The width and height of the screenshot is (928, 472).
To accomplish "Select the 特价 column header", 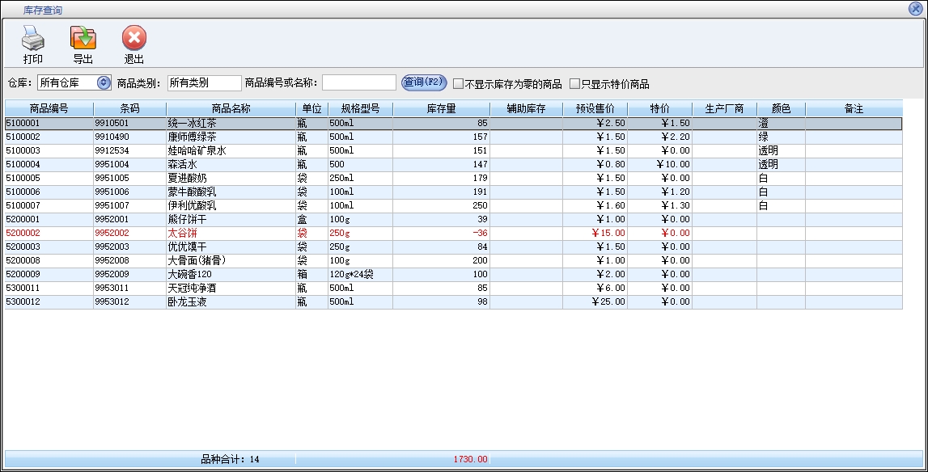I will tap(659, 108).
